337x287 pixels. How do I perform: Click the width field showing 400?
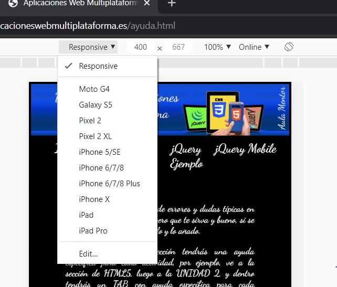141,47
